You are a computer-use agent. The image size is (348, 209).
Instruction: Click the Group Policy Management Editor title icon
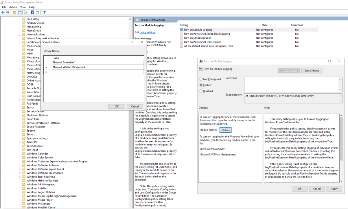2,2
